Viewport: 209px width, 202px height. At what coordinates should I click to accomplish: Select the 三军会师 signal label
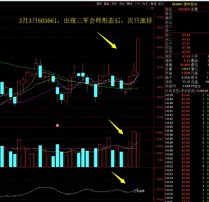[x=139, y=191]
